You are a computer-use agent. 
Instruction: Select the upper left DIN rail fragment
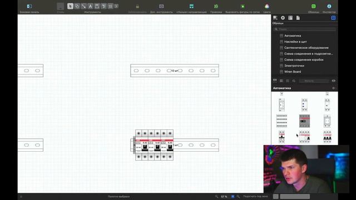point(31,71)
